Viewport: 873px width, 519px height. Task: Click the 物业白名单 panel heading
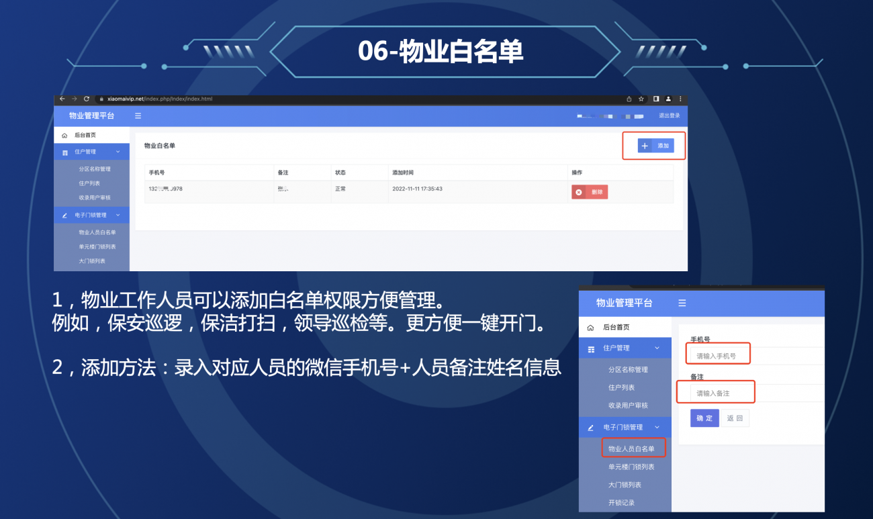coord(160,145)
